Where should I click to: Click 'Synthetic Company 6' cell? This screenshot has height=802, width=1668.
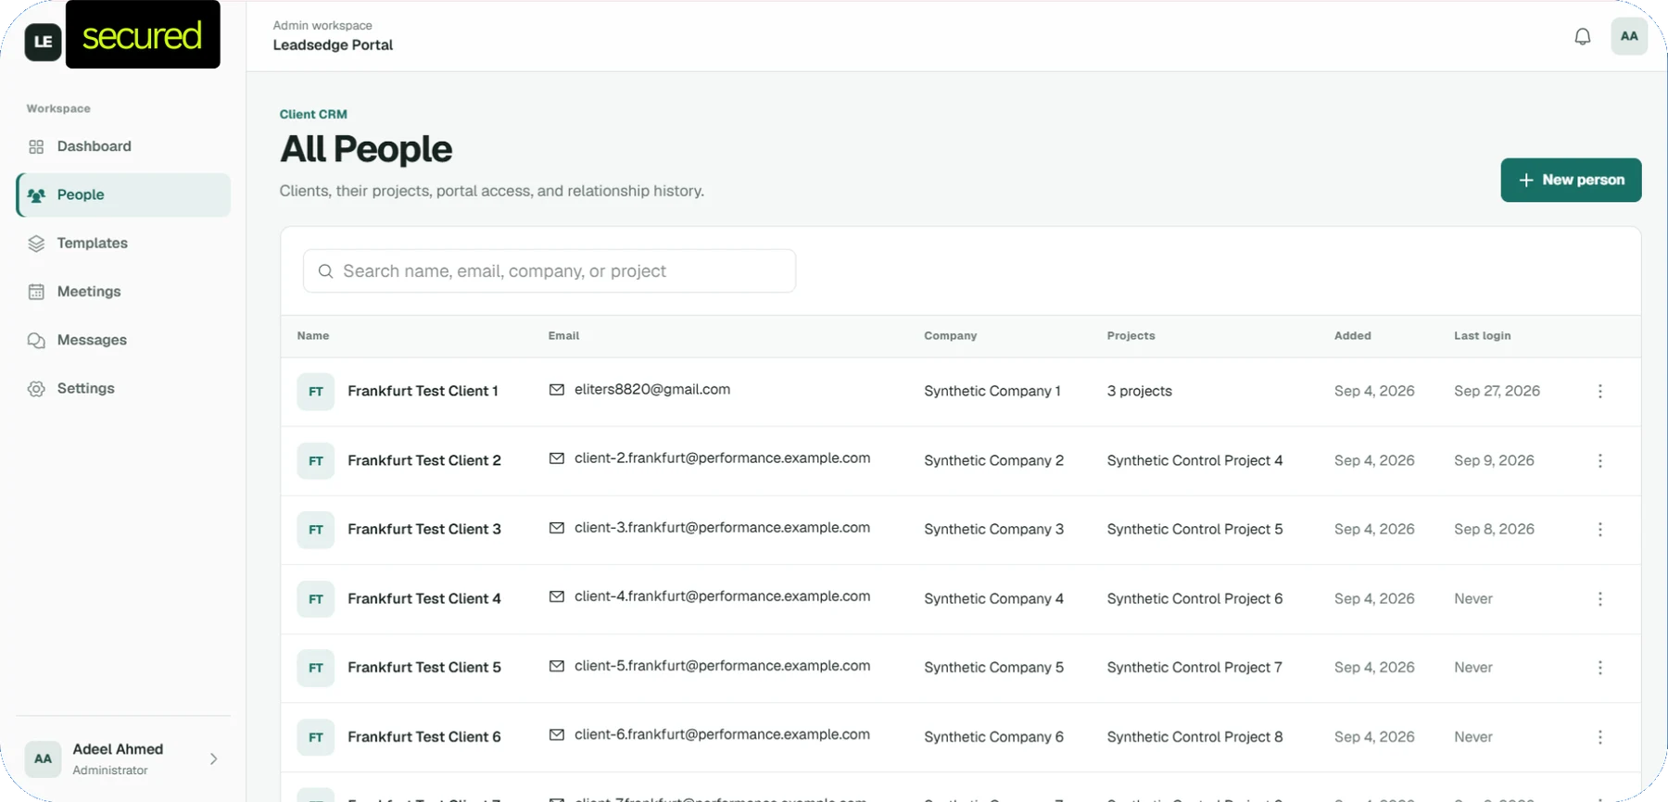(x=993, y=737)
